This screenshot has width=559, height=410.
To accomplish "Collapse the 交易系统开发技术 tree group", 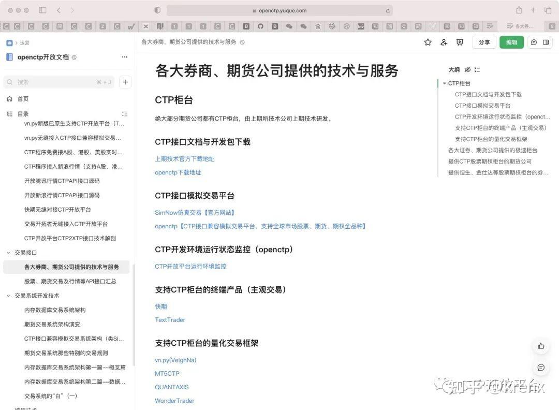I will [x=8, y=296].
